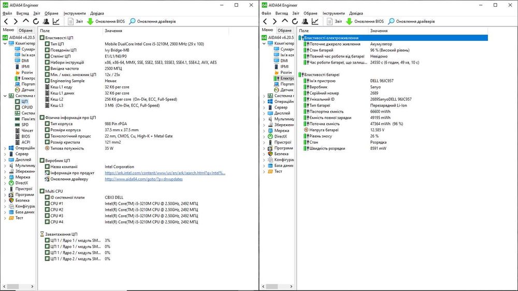This screenshot has height=291, width=518.
Task: Expand Сервер node in left window tree
Action: point(5,154)
